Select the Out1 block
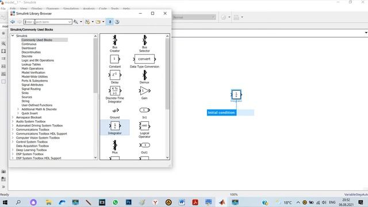Image resolution: width=368 pixels, height=207 pixels. pos(144,148)
